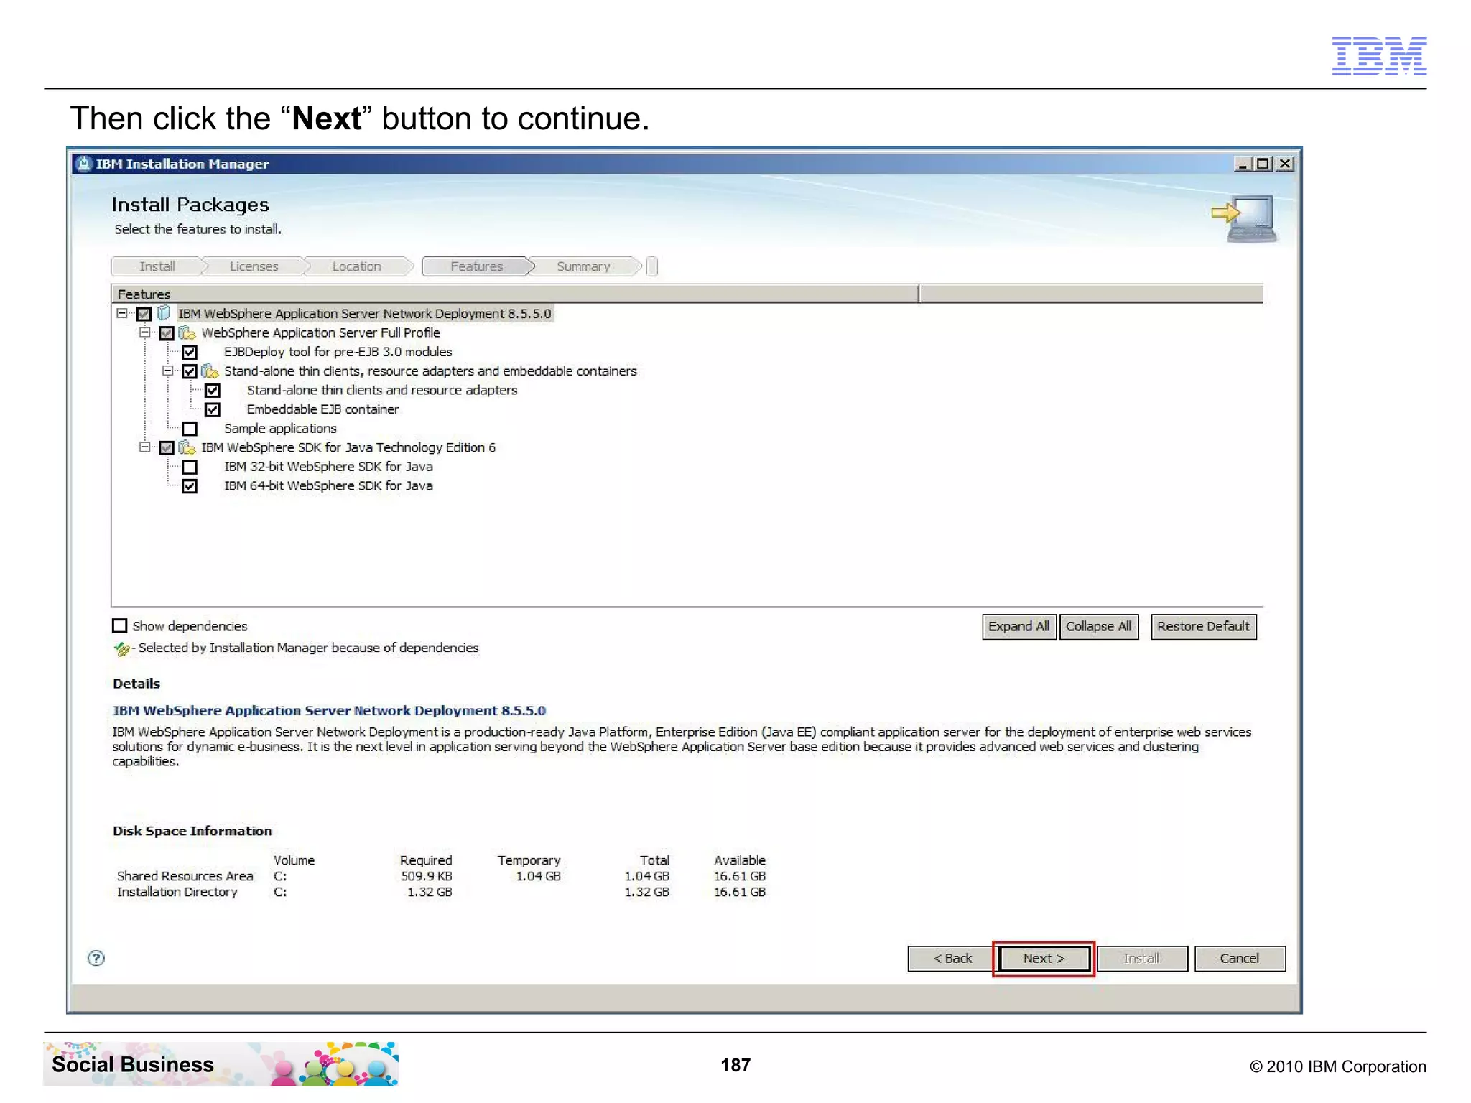Click the Expand All button

(1018, 626)
